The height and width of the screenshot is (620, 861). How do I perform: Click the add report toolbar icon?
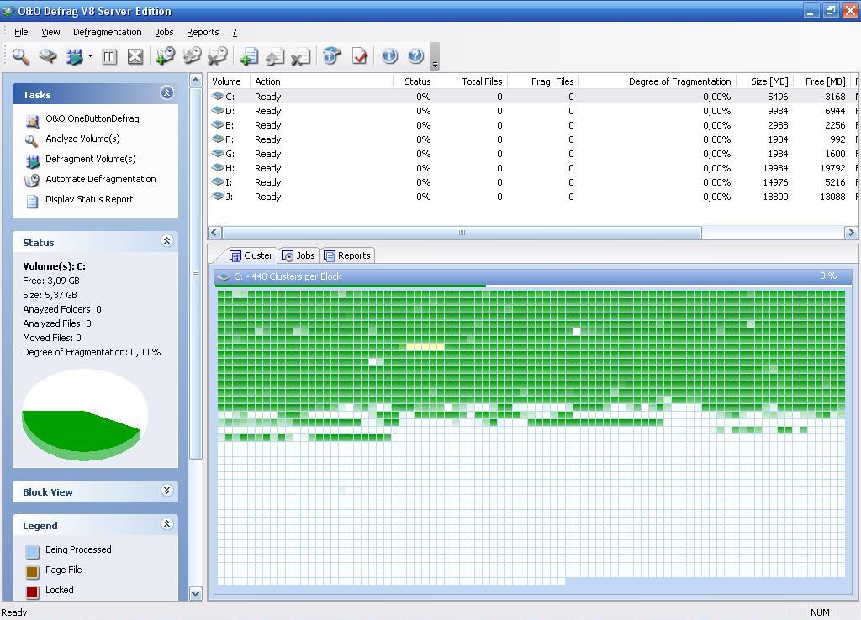(x=249, y=56)
